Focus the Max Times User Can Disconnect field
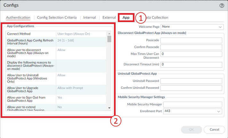228x138 pixels. 191,54
